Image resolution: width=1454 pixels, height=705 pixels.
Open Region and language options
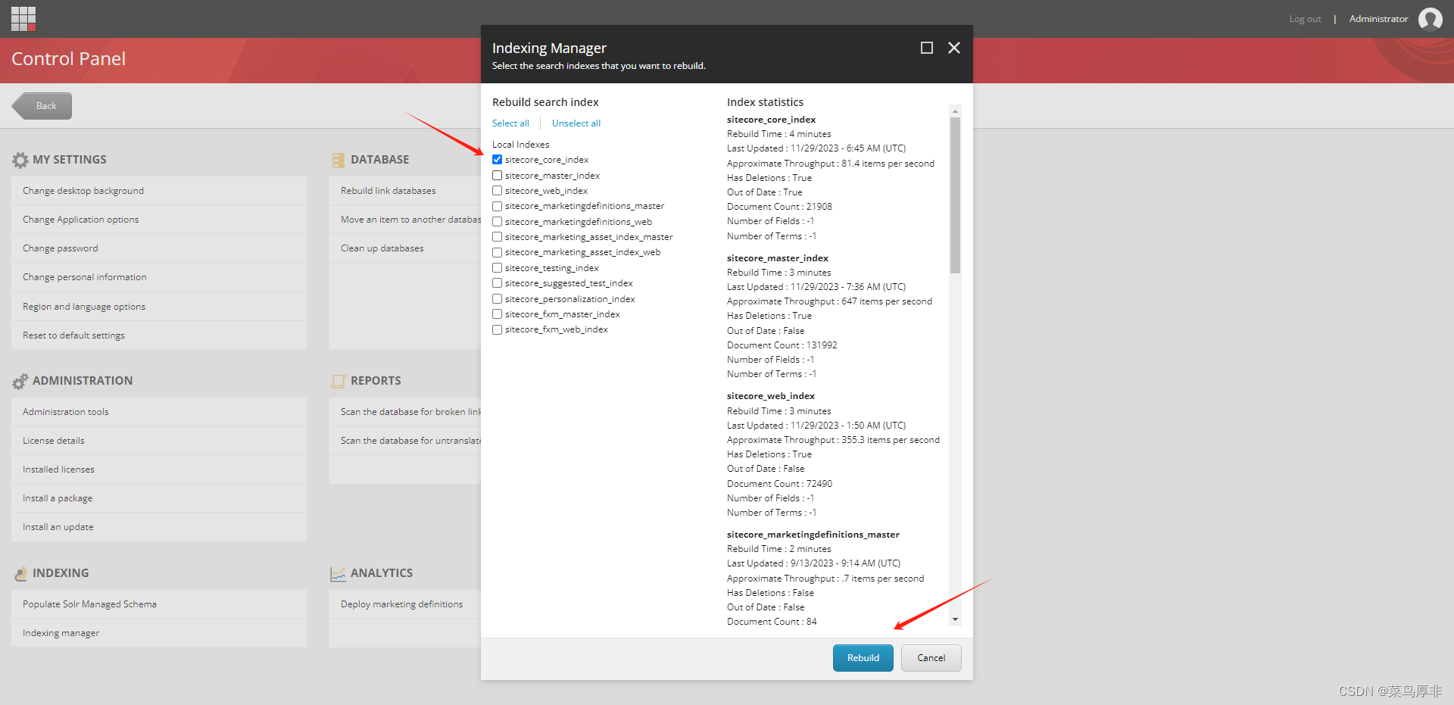click(x=159, y=307)
